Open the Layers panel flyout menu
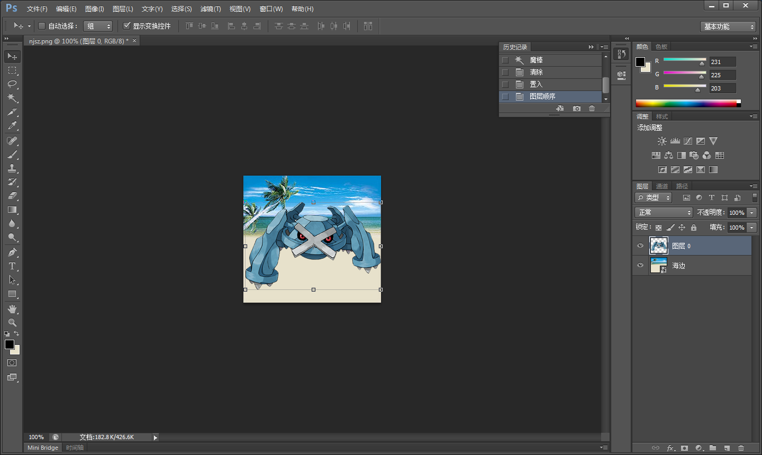Image resolution: width=762 pixels, height=455 pixels. pyautogui.click(x=754, y=186)
